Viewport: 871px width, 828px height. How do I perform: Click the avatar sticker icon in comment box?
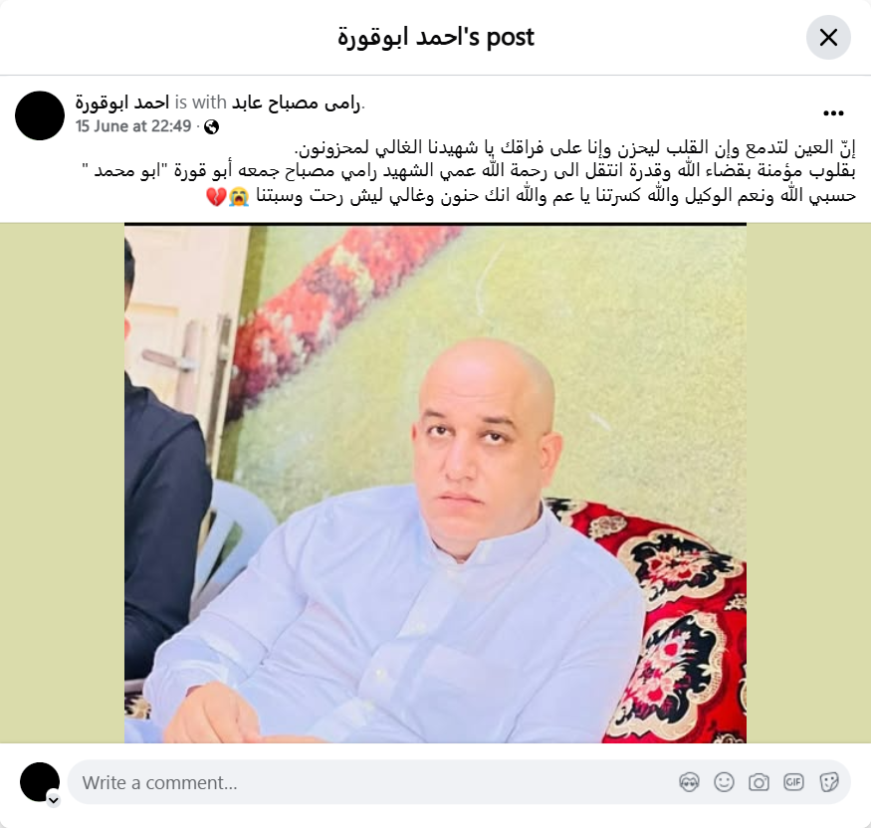coord(689,782)
